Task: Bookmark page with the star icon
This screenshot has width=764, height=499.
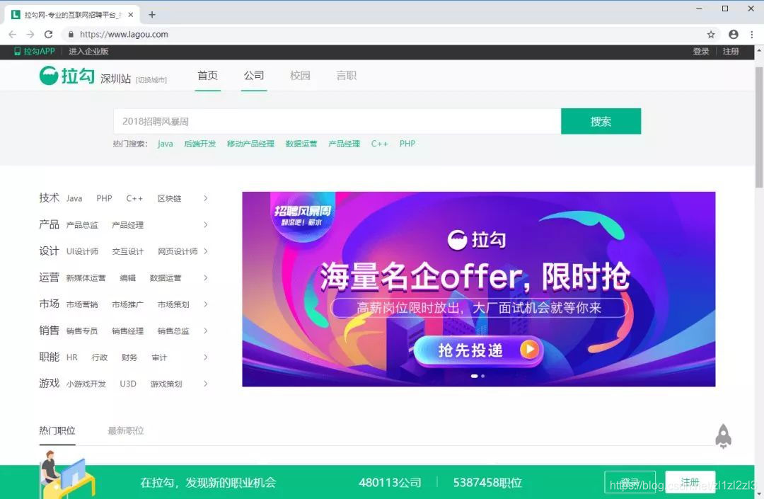Action: pyautogui.click(x=711, y=35)
